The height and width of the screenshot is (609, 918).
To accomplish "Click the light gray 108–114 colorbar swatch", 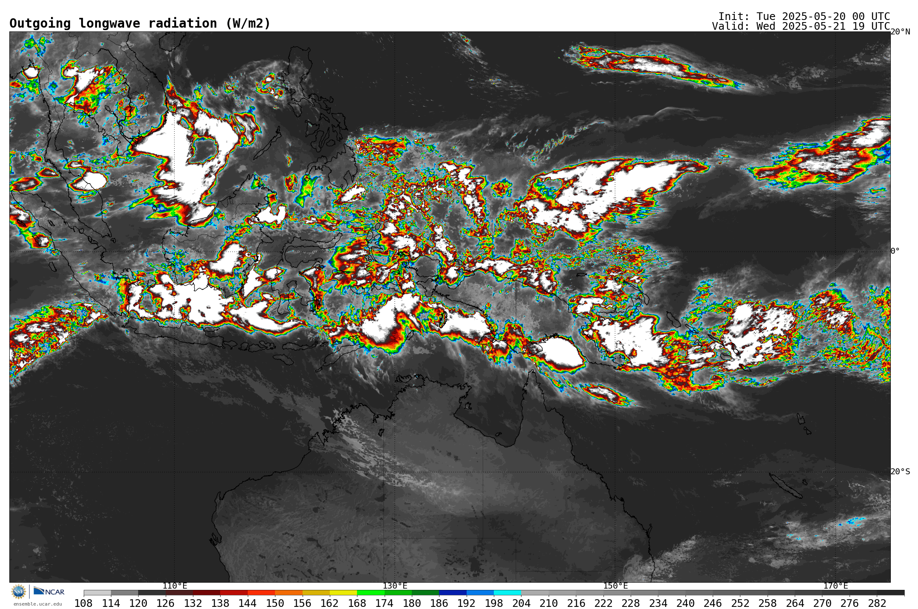I will pyautogui.click(x=97, y=593).
